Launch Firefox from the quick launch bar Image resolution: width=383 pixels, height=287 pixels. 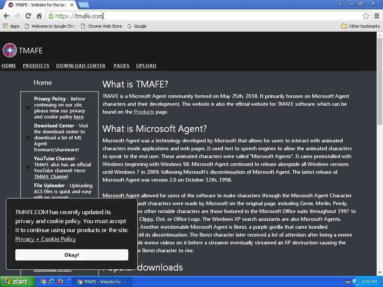60,282
